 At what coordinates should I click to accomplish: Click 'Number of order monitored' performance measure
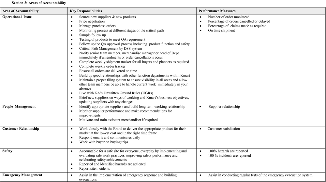(x=229, y=17)
